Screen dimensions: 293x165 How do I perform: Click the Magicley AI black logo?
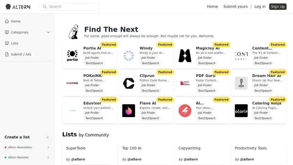(x=185, y=56)
